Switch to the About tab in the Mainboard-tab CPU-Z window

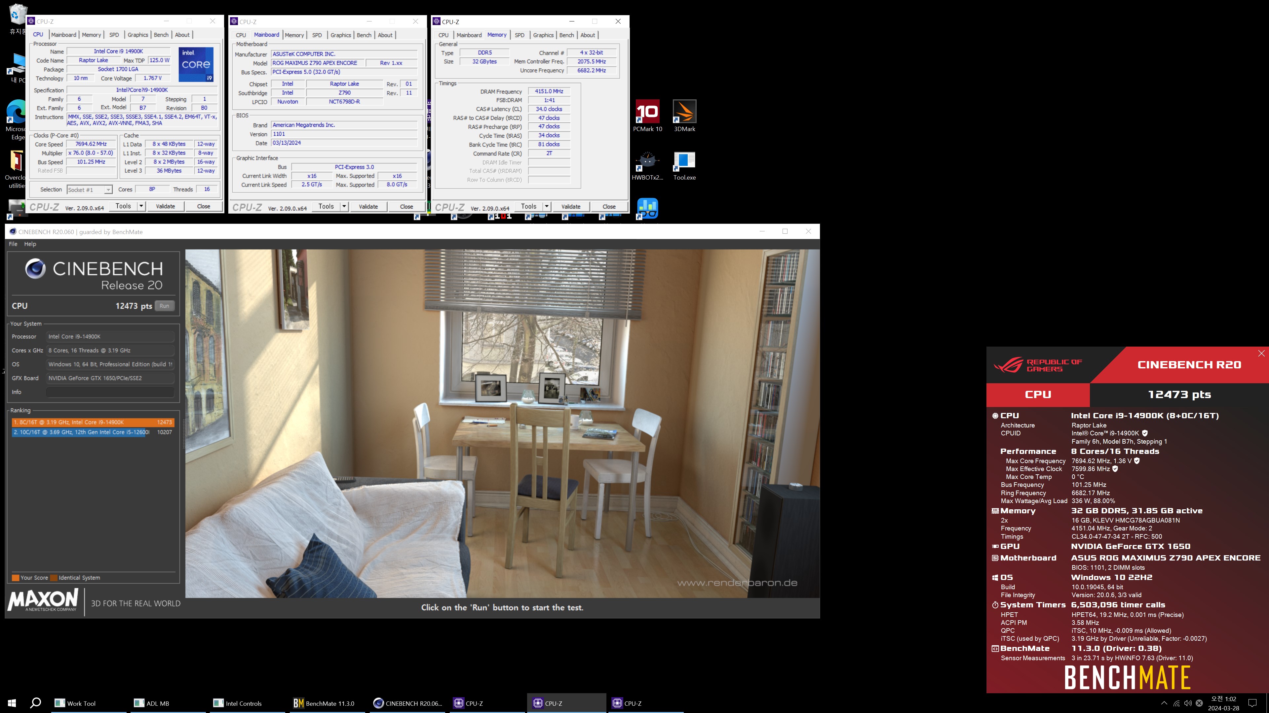click(385, 35)
